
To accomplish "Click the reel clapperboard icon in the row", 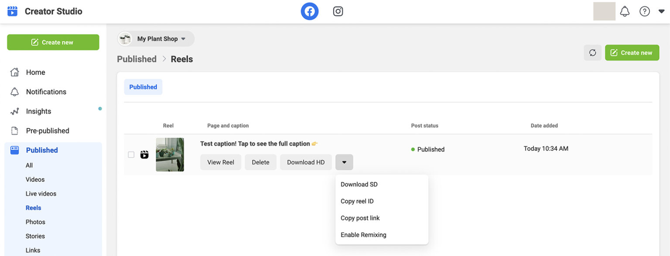I will [144, 154].
